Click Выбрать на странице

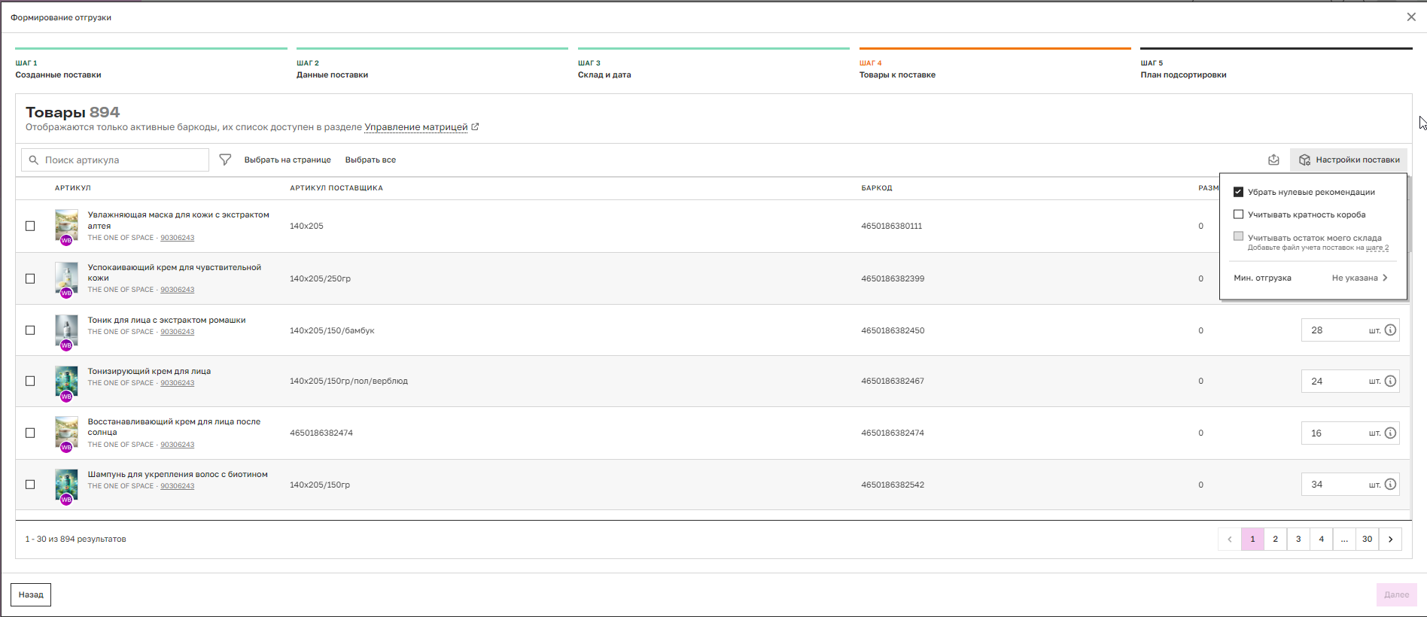pyautogui.click(x=288, y=160)
